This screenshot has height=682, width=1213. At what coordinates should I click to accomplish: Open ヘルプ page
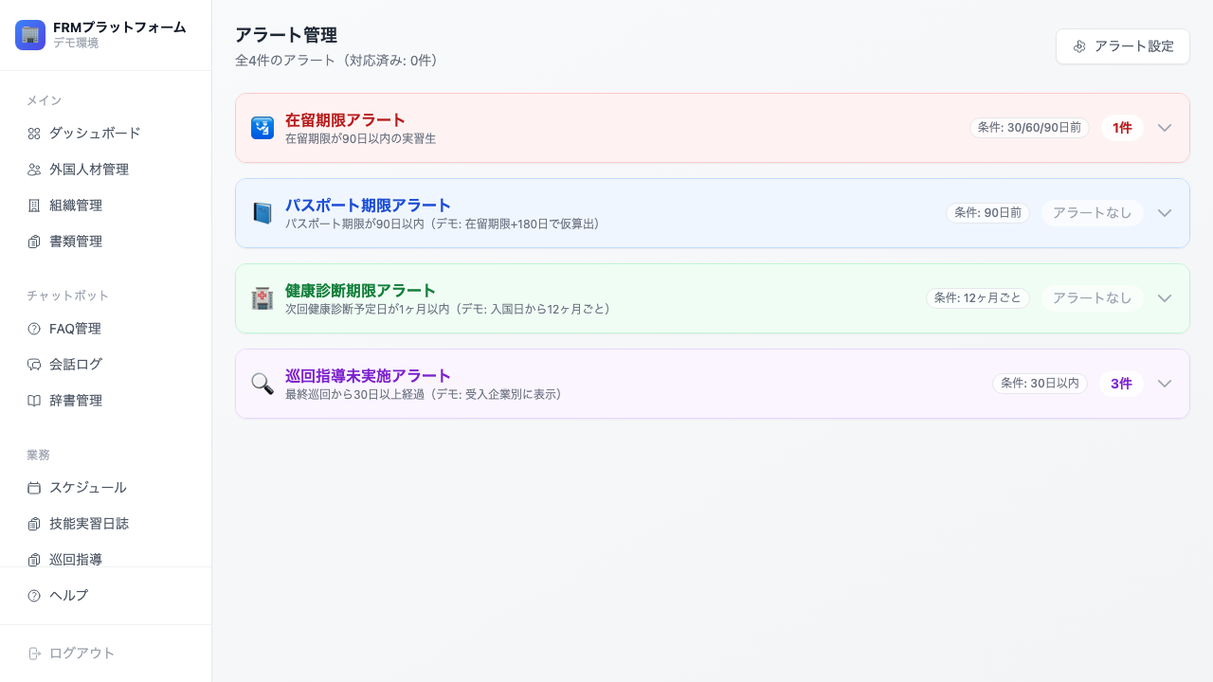tap(106, 596)
